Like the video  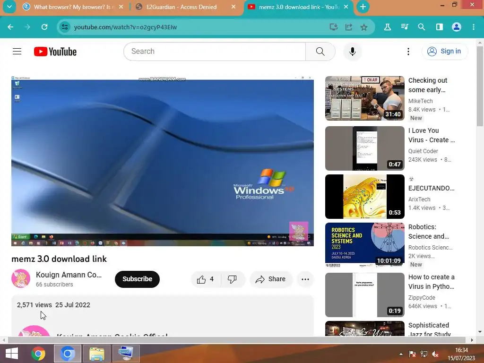[206, 279]
